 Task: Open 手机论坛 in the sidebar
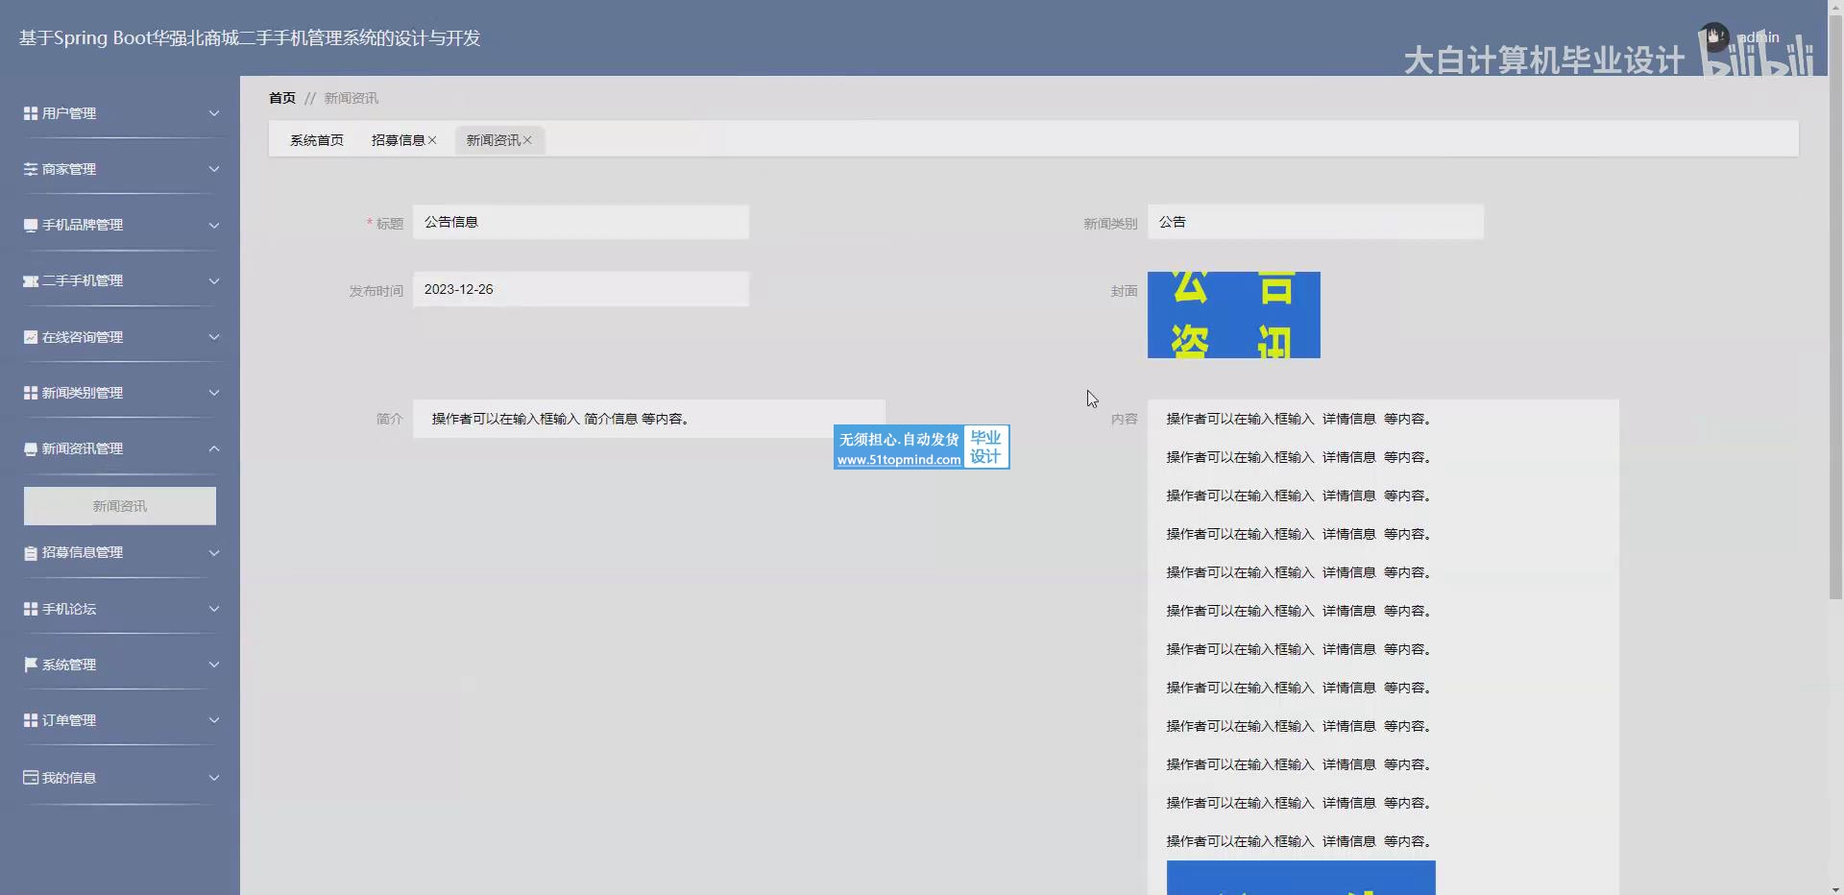click(x=69, y=609)
